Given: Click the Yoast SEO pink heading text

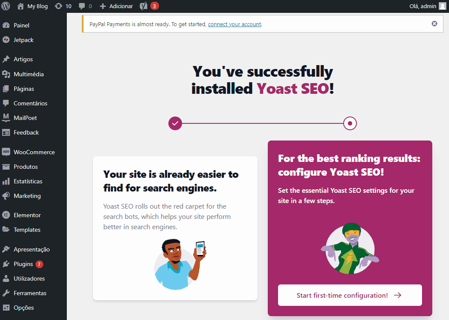Looking at the screenshot, I should pos(293,88).
